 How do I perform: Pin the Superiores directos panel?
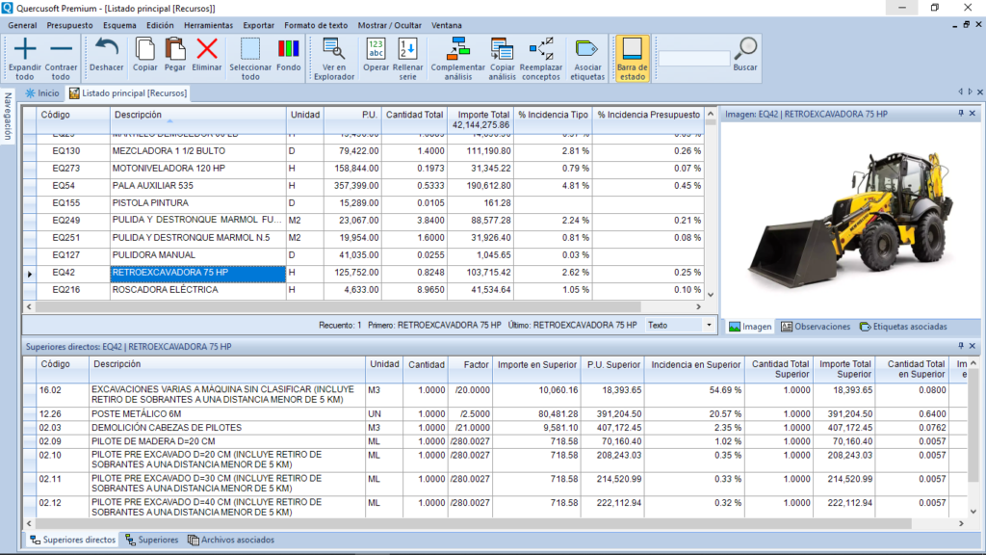(961, 346)
